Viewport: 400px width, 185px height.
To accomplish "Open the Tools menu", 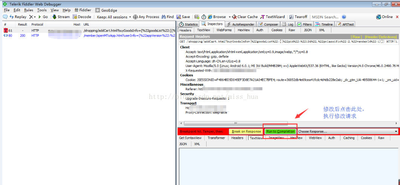I will point(42,10).
